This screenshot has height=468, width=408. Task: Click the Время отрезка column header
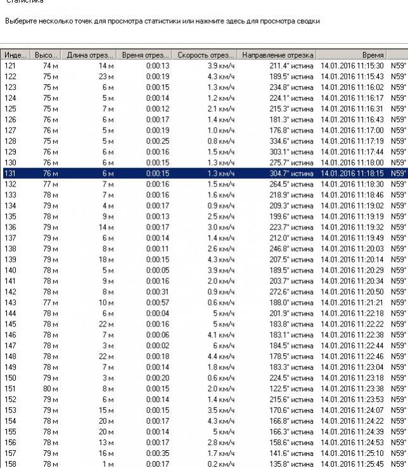pos(146,55)
